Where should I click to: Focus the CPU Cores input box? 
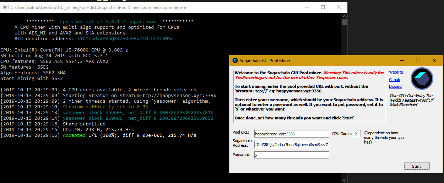357,134
